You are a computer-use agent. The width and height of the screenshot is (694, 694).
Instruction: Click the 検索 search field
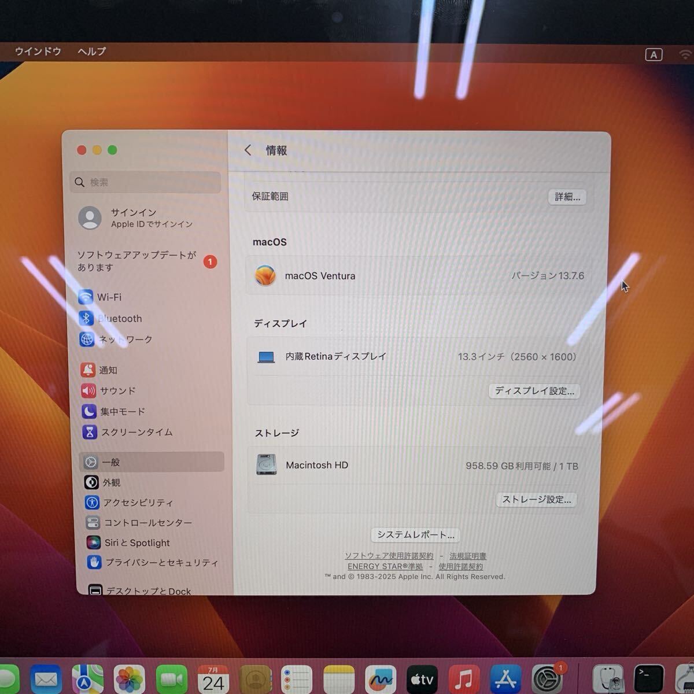point(145,182)
